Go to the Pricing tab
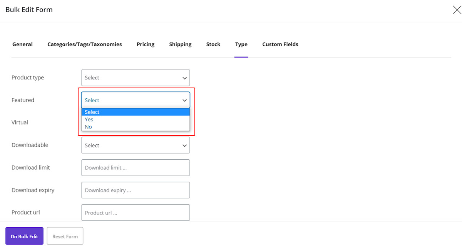 (x=145, y=44)
